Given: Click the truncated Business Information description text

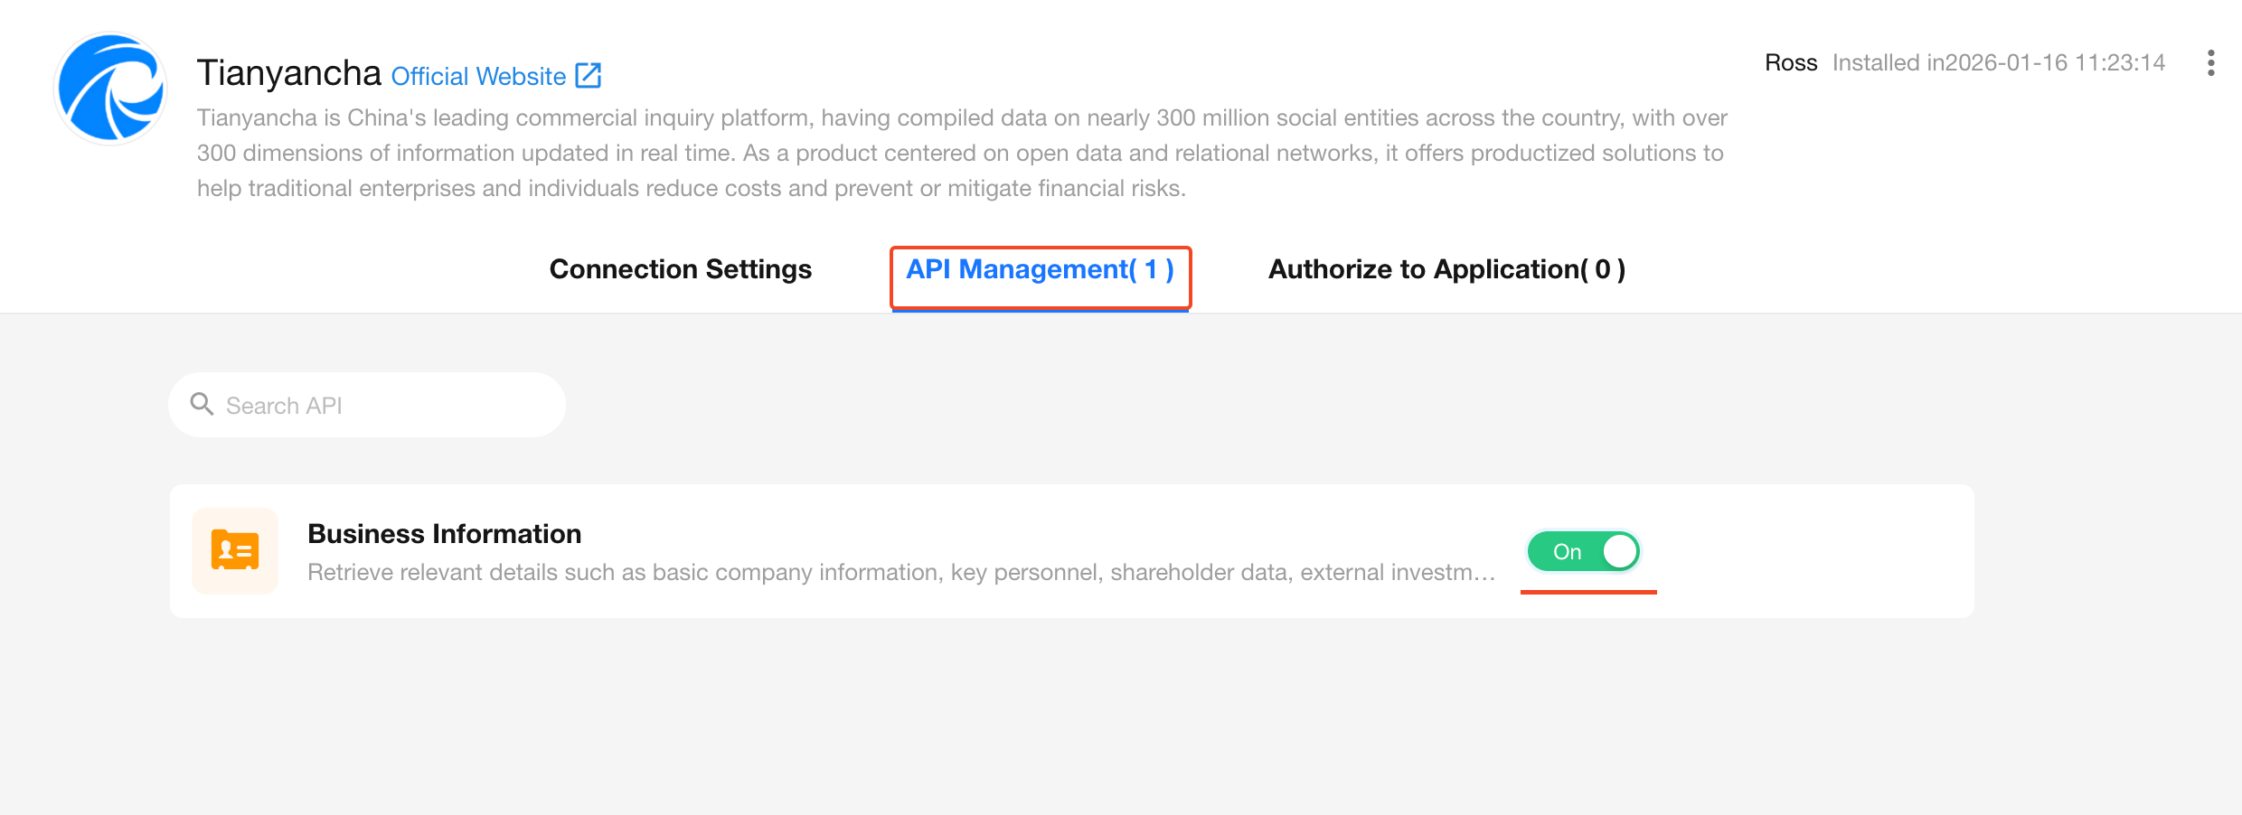Looking at the screenshot, I should (900, 573).
